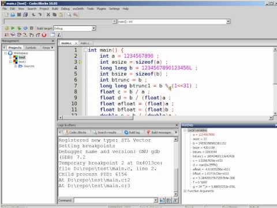Click the debugger log scrollbar up arrow

point(175,139)
